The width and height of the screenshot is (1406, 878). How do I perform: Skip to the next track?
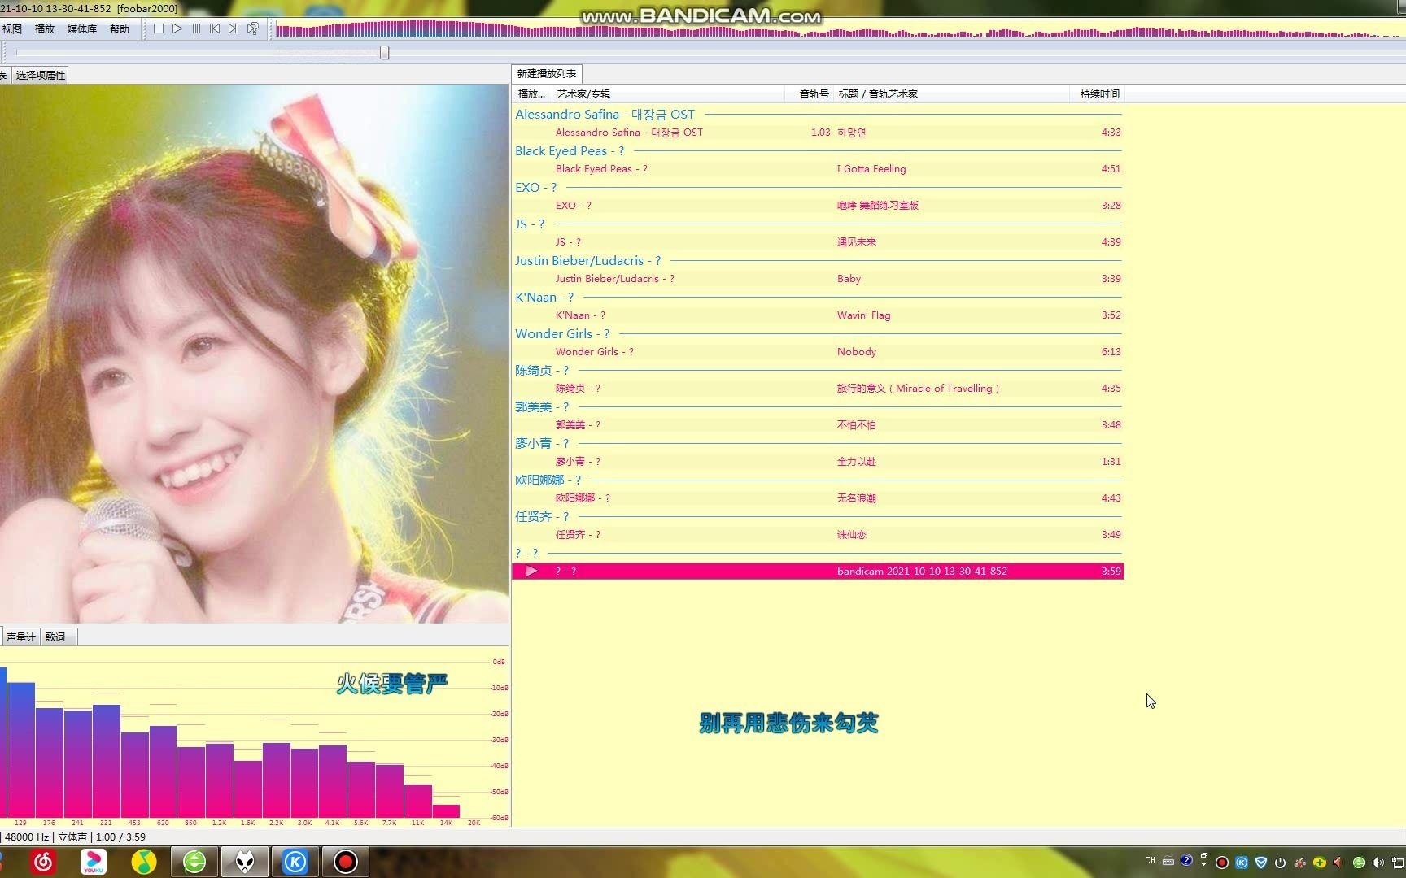coord(234,28)
